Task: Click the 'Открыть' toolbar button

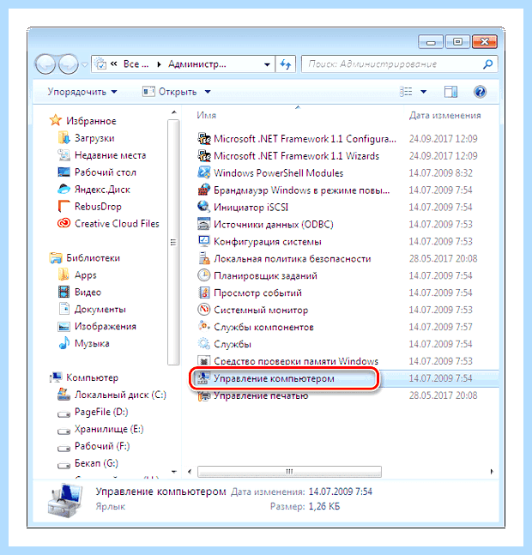Action: point(172,92)
